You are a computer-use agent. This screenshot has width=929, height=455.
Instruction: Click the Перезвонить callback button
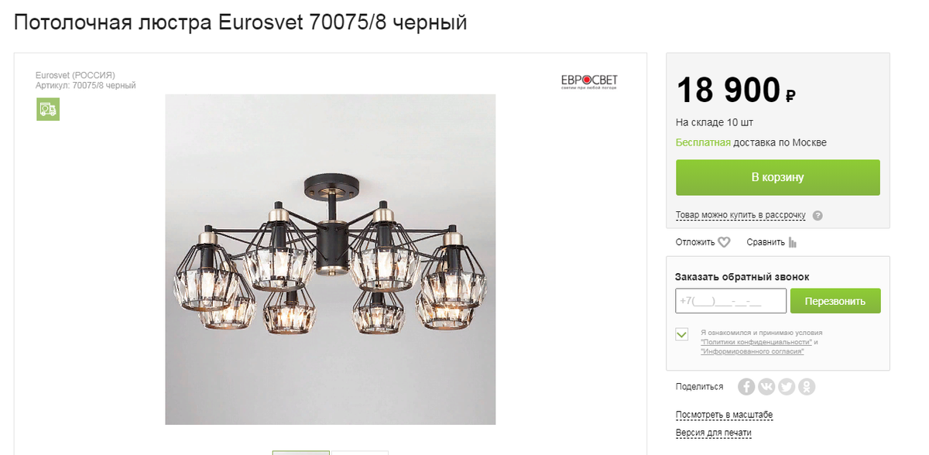point(835,301)
